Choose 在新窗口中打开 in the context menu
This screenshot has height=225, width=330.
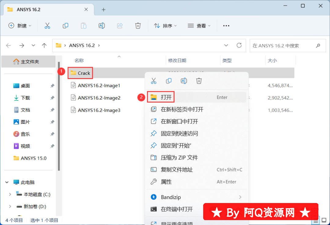coord(196,121)
